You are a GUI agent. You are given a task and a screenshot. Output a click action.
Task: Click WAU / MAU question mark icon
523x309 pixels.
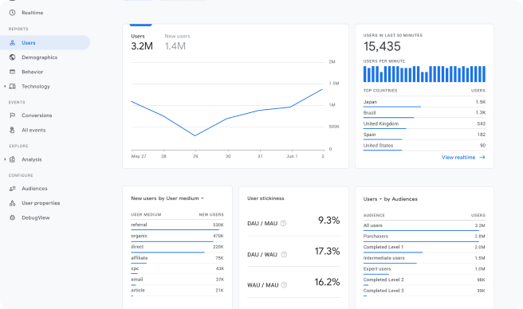(284, 285)
